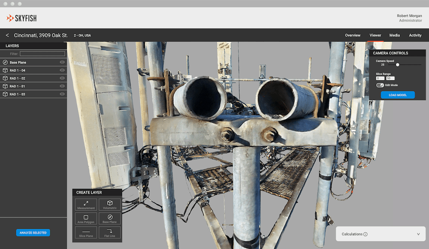Select the Base Plane create tool
The image size is (429, 249).
pos(110,219)
